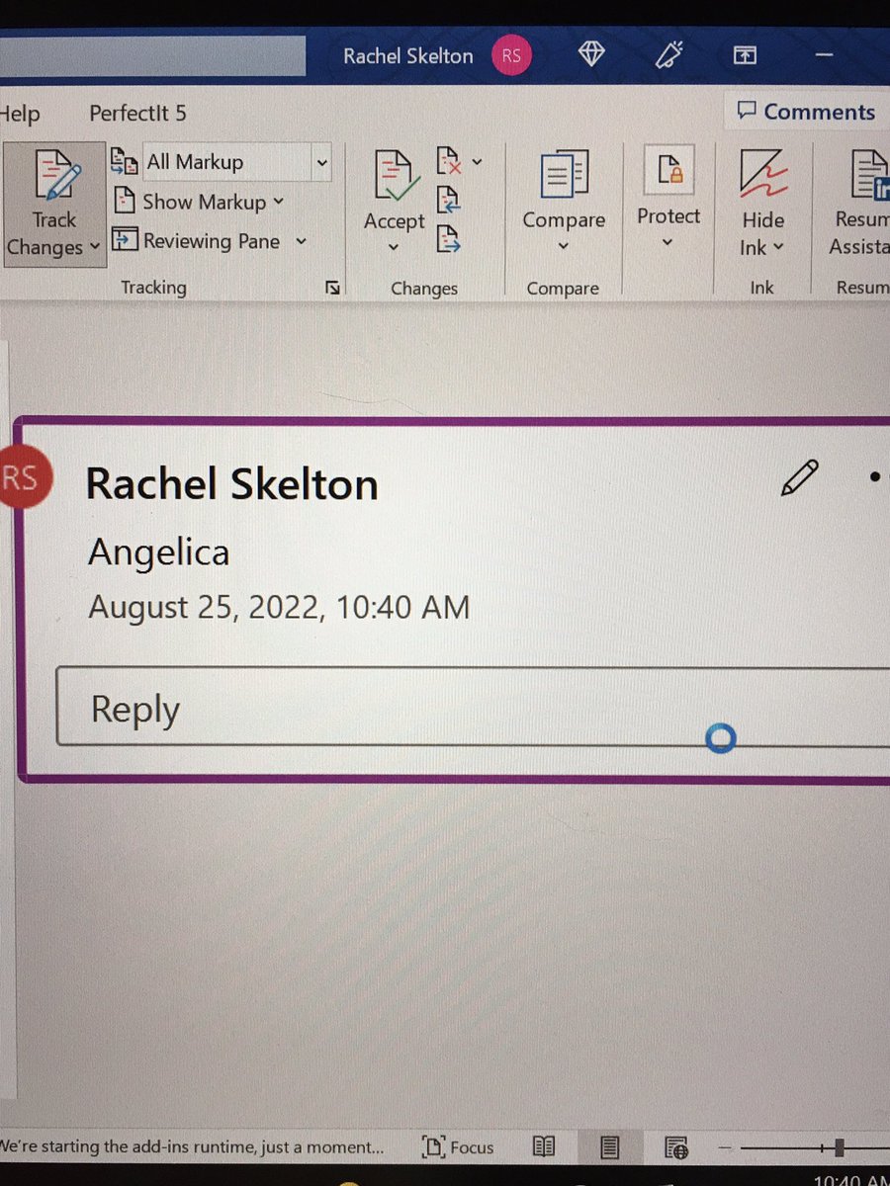Open the Reject dropdown arrow
Viewport: 890px width, 1186px height.
(x=477, y=161)
